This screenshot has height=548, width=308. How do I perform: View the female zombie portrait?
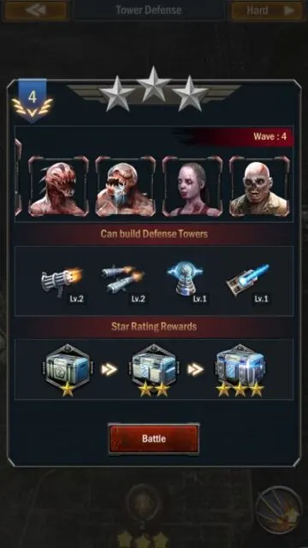[x=192, y=187]
